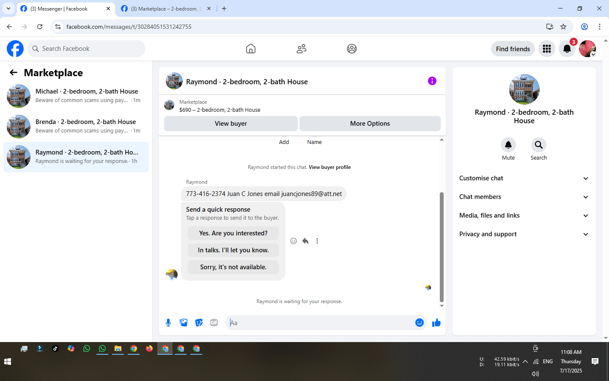Open Chrome profile icon in toolbar
609x381 pixels.
(x=584, y=27)
